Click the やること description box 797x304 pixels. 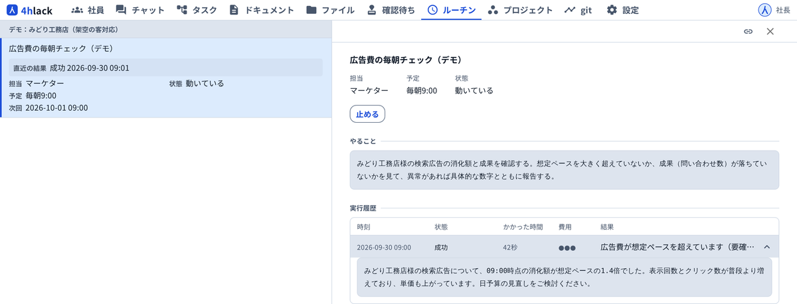tap(564, 170)
